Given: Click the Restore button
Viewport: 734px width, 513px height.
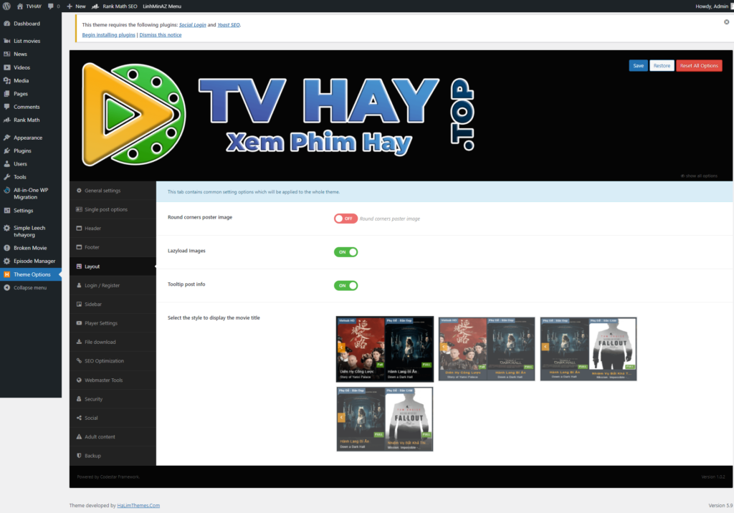Looking at the screenshot, I should [x=662, y=65].
